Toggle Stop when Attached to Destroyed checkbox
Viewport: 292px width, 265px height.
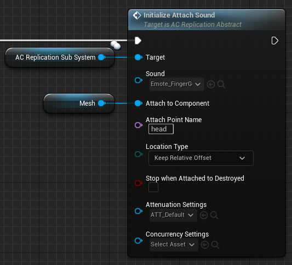[x=153, y=187]
